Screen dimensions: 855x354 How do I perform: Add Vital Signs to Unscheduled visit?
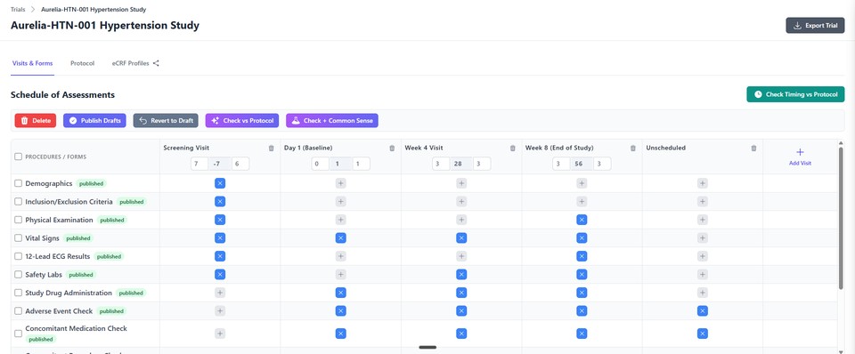tap(703, 238)
